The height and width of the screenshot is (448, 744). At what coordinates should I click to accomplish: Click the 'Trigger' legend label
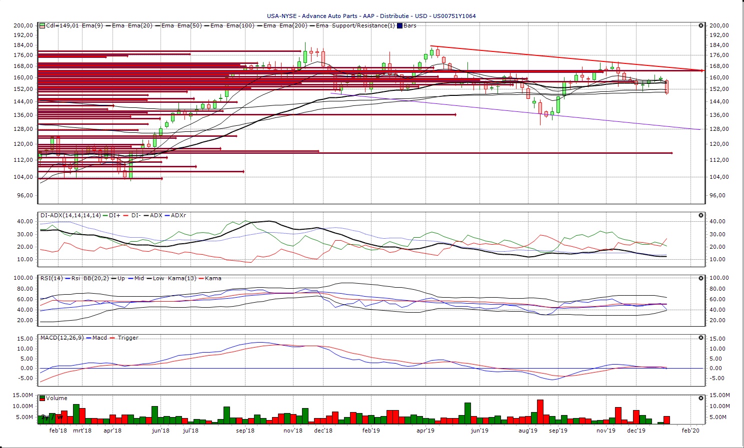128,338
